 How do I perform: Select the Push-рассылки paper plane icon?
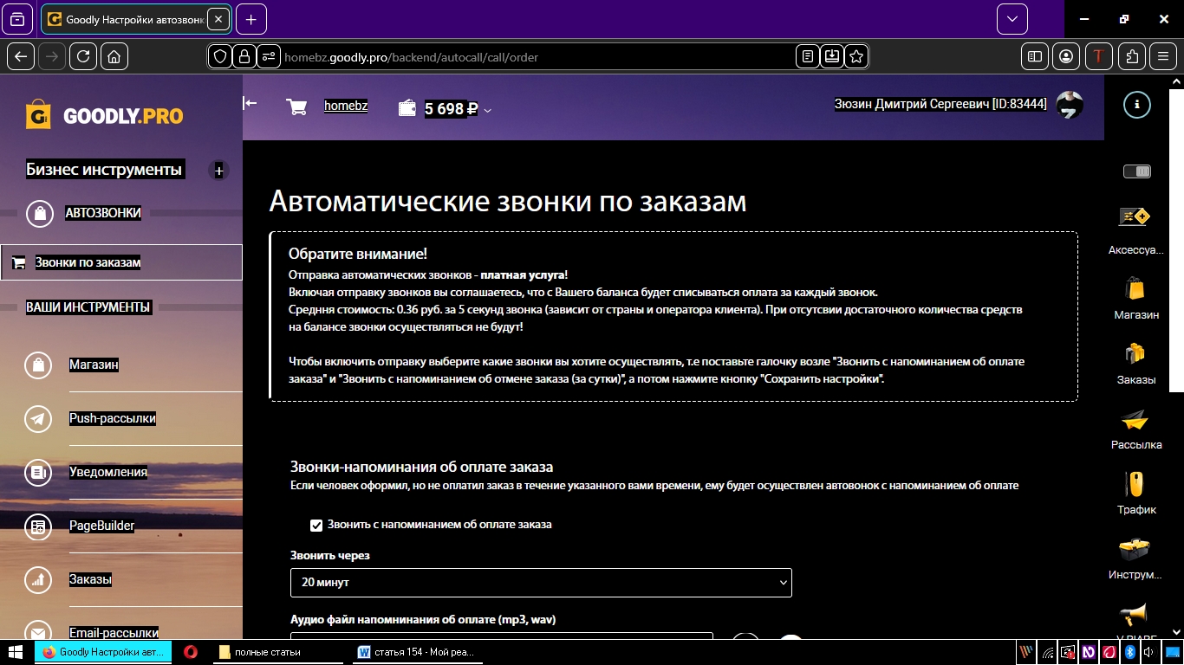pos(37,418)
